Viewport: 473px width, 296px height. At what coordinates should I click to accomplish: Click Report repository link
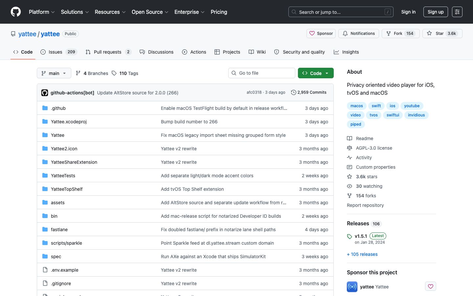[365, 205]
